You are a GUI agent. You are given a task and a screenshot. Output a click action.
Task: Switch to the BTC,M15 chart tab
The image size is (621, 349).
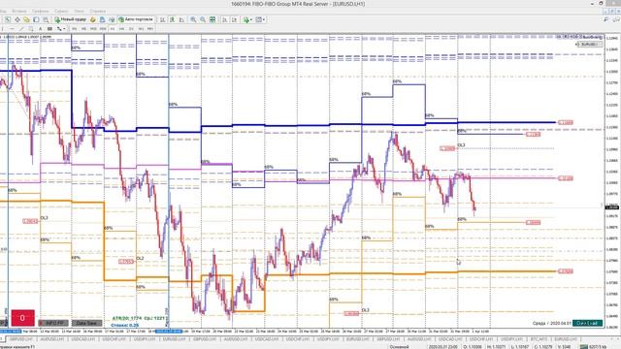pyautogui.click(x=539, y=339)
